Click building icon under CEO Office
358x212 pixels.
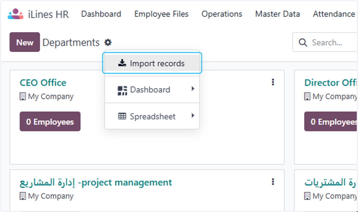23,97
